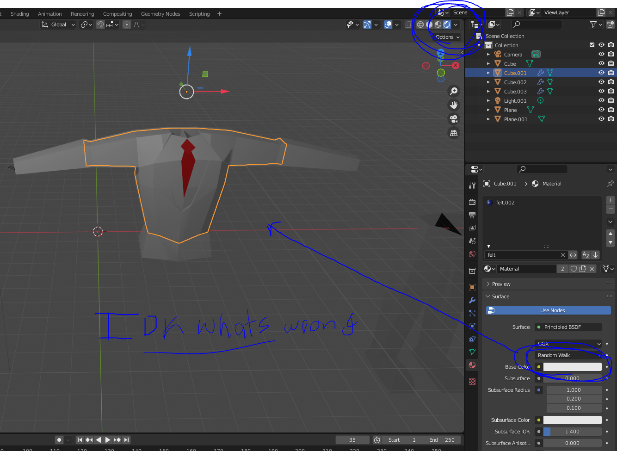Toggle fake user shield for Material
The height and width of the screenshot is (451, 617).
pyautogui.click(x=574, y=269)
